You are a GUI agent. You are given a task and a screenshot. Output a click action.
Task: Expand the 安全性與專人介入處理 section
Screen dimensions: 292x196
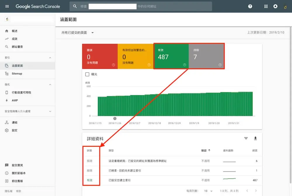point(50,111)
